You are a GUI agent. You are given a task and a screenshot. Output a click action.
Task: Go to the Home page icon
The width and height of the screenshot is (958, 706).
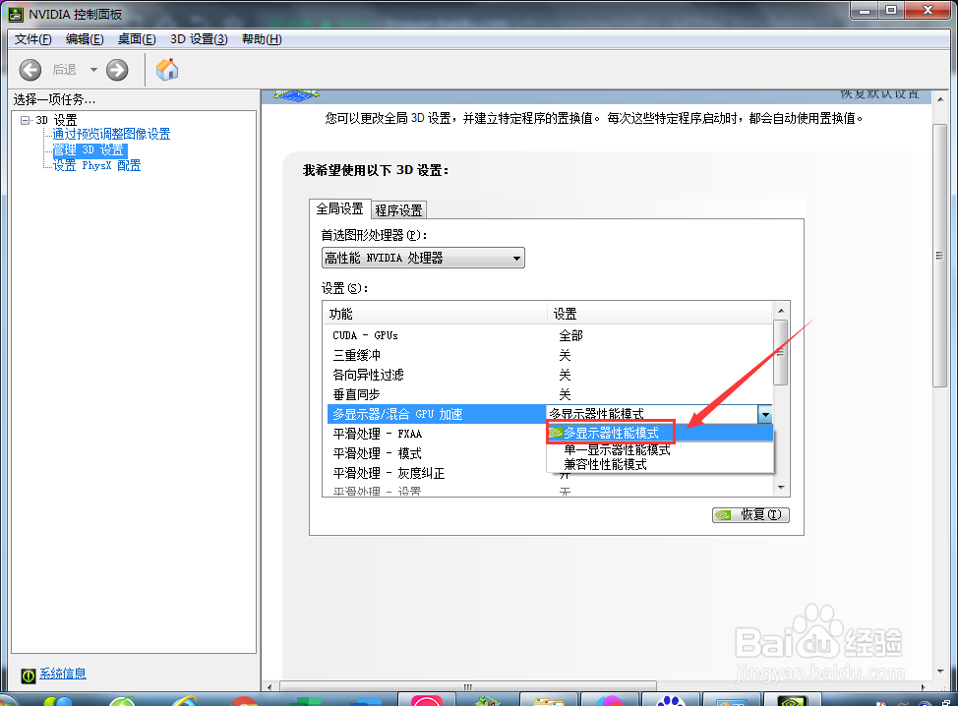pyautogui.click(x=167, y=70)
